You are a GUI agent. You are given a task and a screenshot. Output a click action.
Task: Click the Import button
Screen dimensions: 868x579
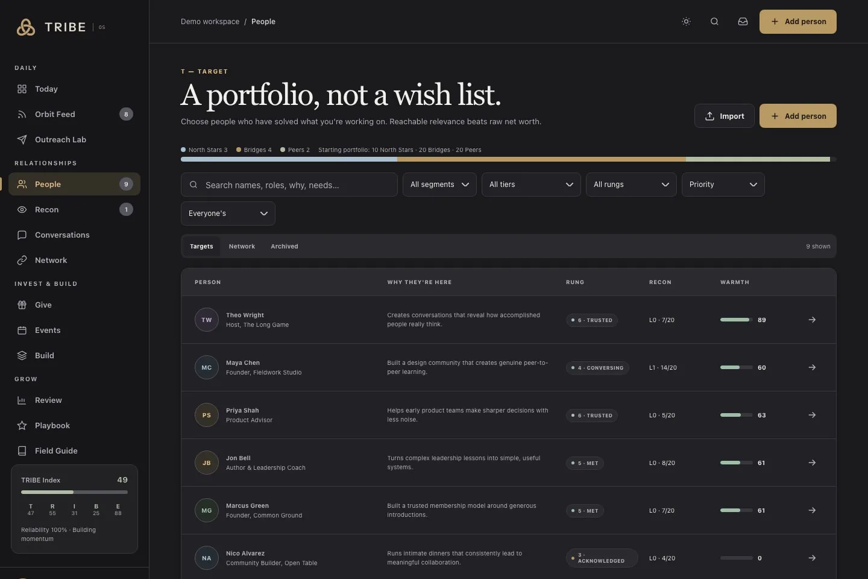(x=725, y=116)
